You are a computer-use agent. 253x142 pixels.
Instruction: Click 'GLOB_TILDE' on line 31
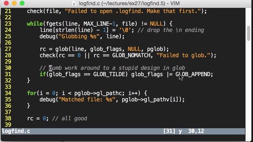(109, 74)
